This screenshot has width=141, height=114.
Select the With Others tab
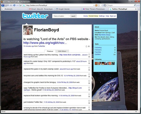(62, 51)
